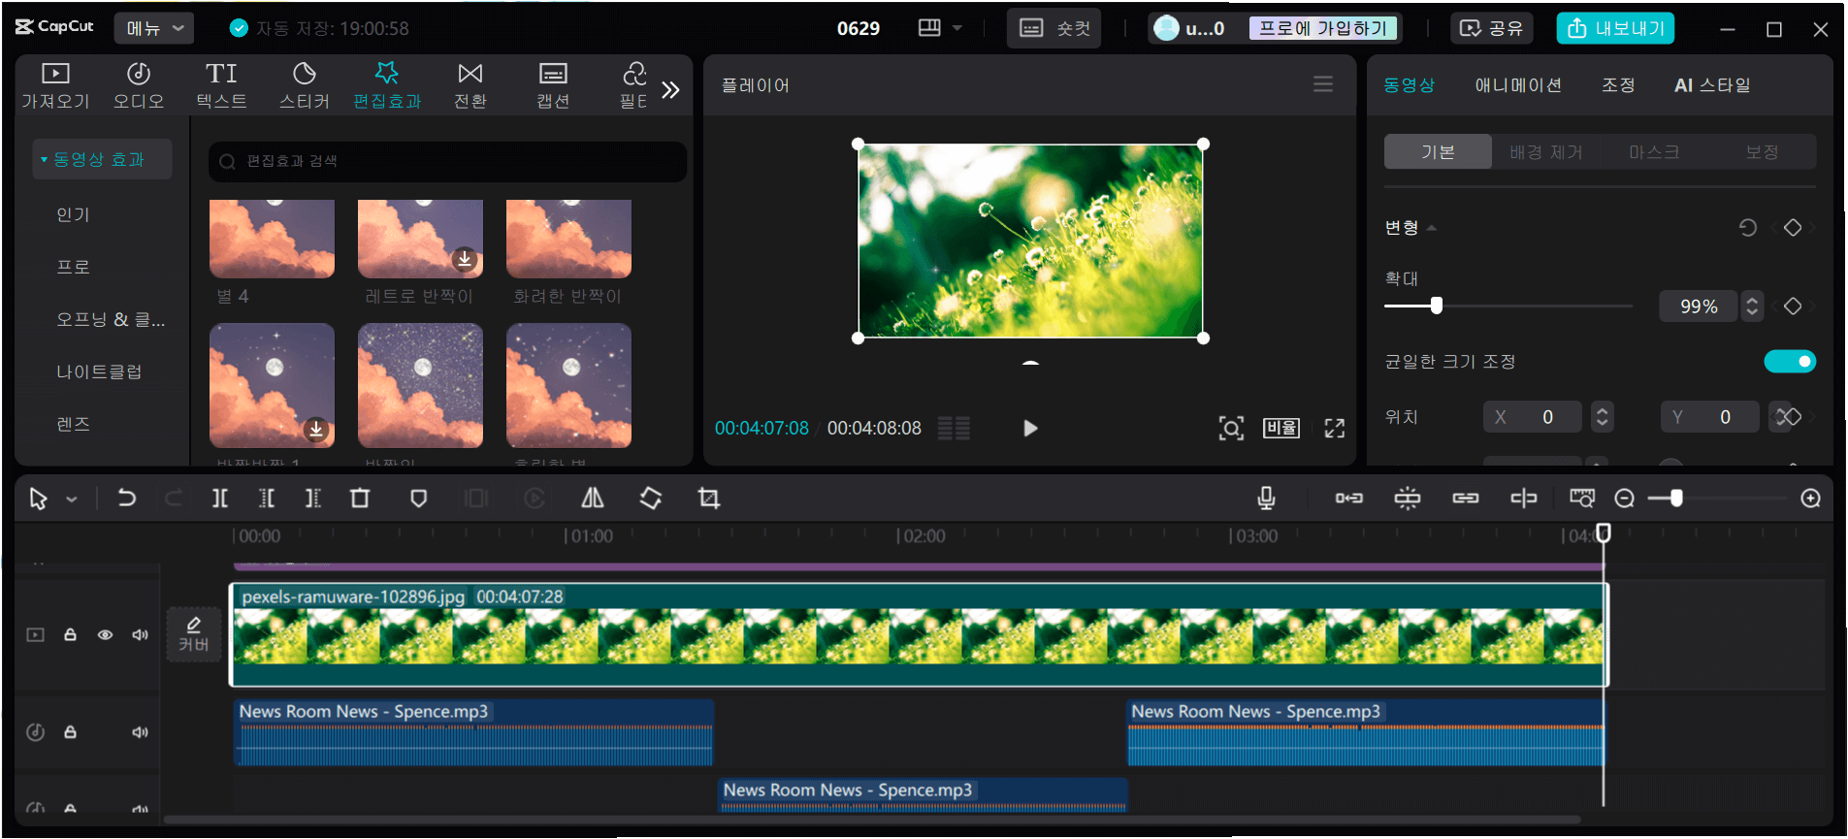
Task: Click the microphone record voiceover icon
Action: click(1266, 499)
